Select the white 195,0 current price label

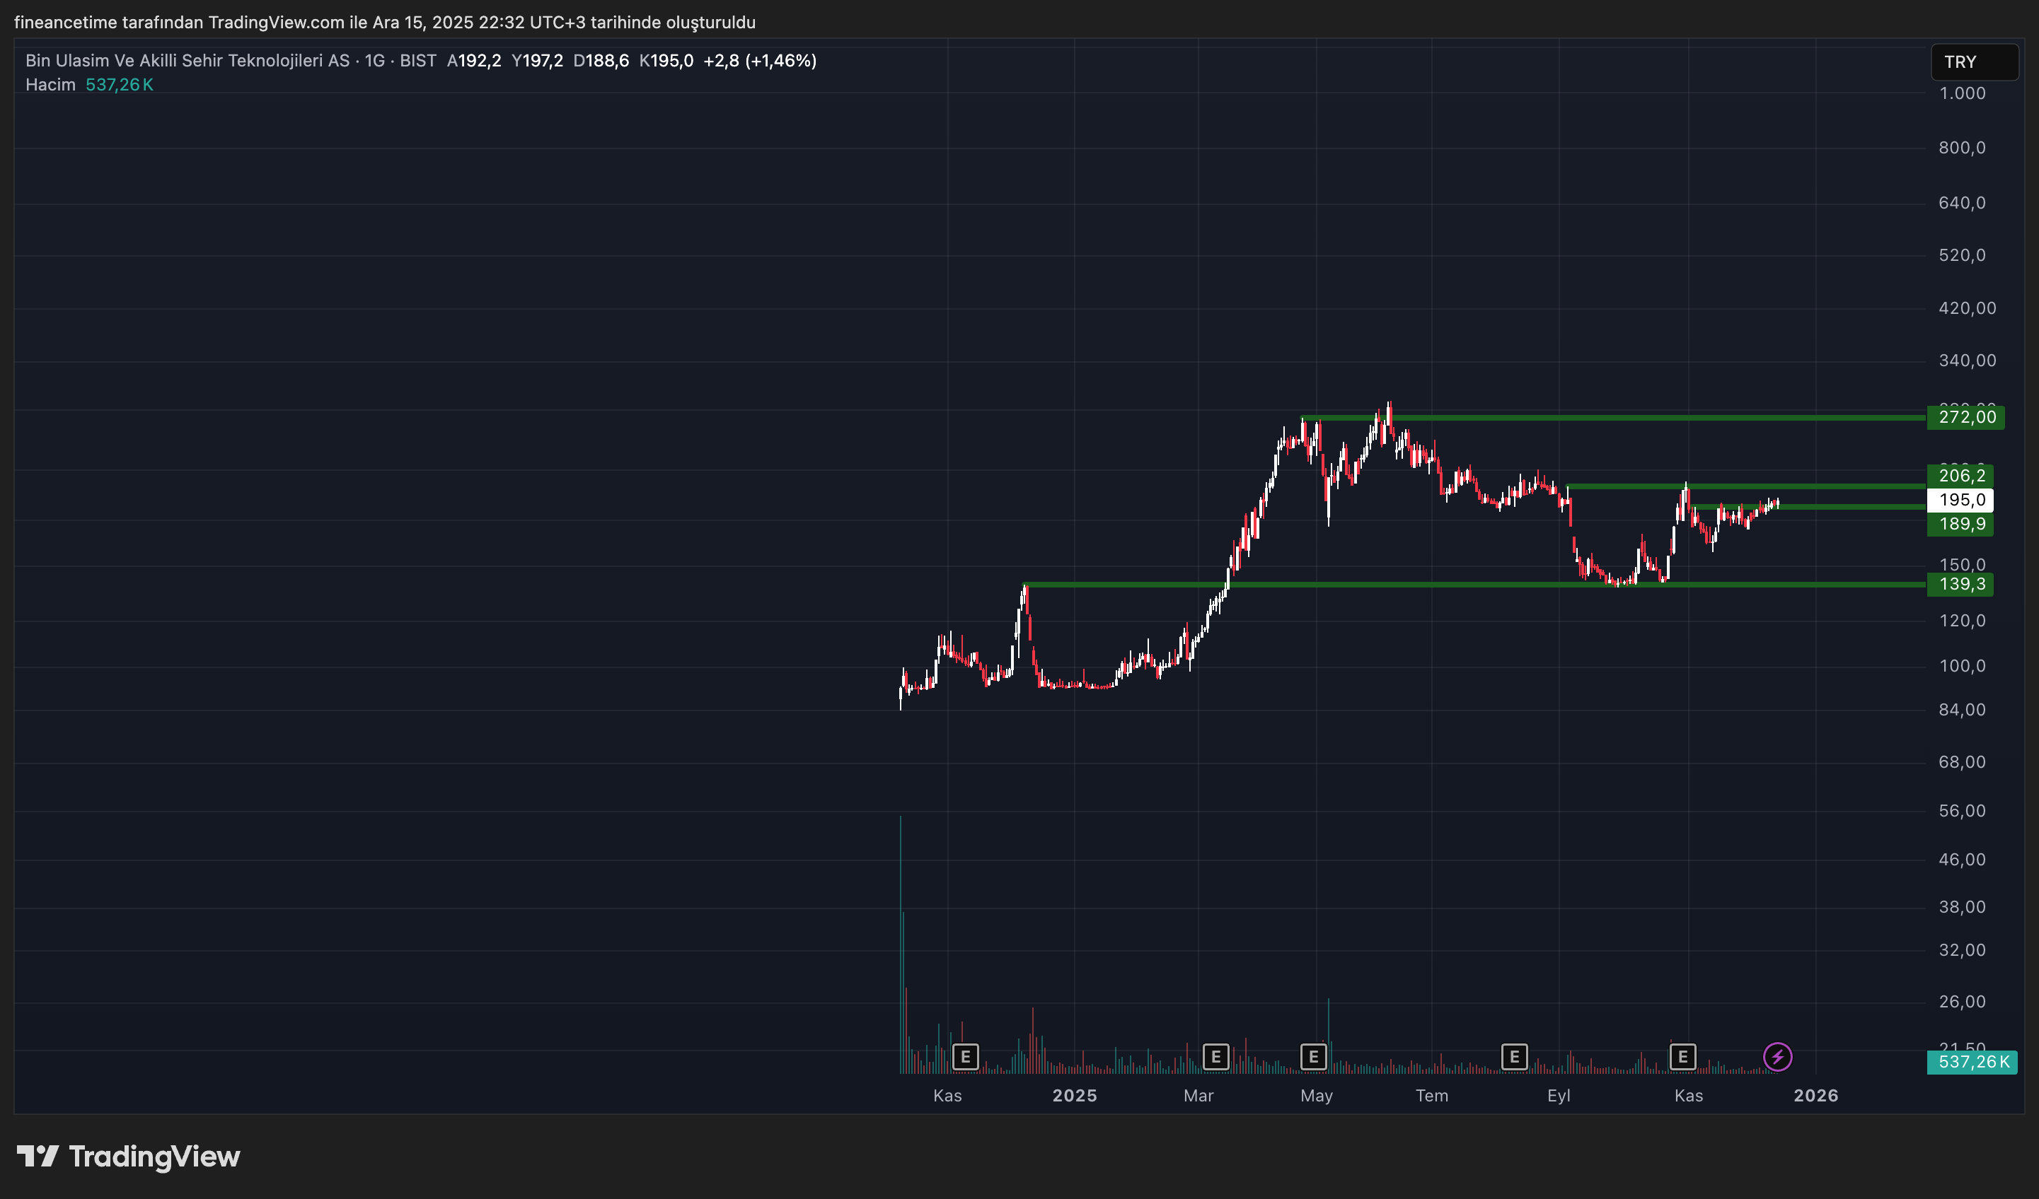1960,500
